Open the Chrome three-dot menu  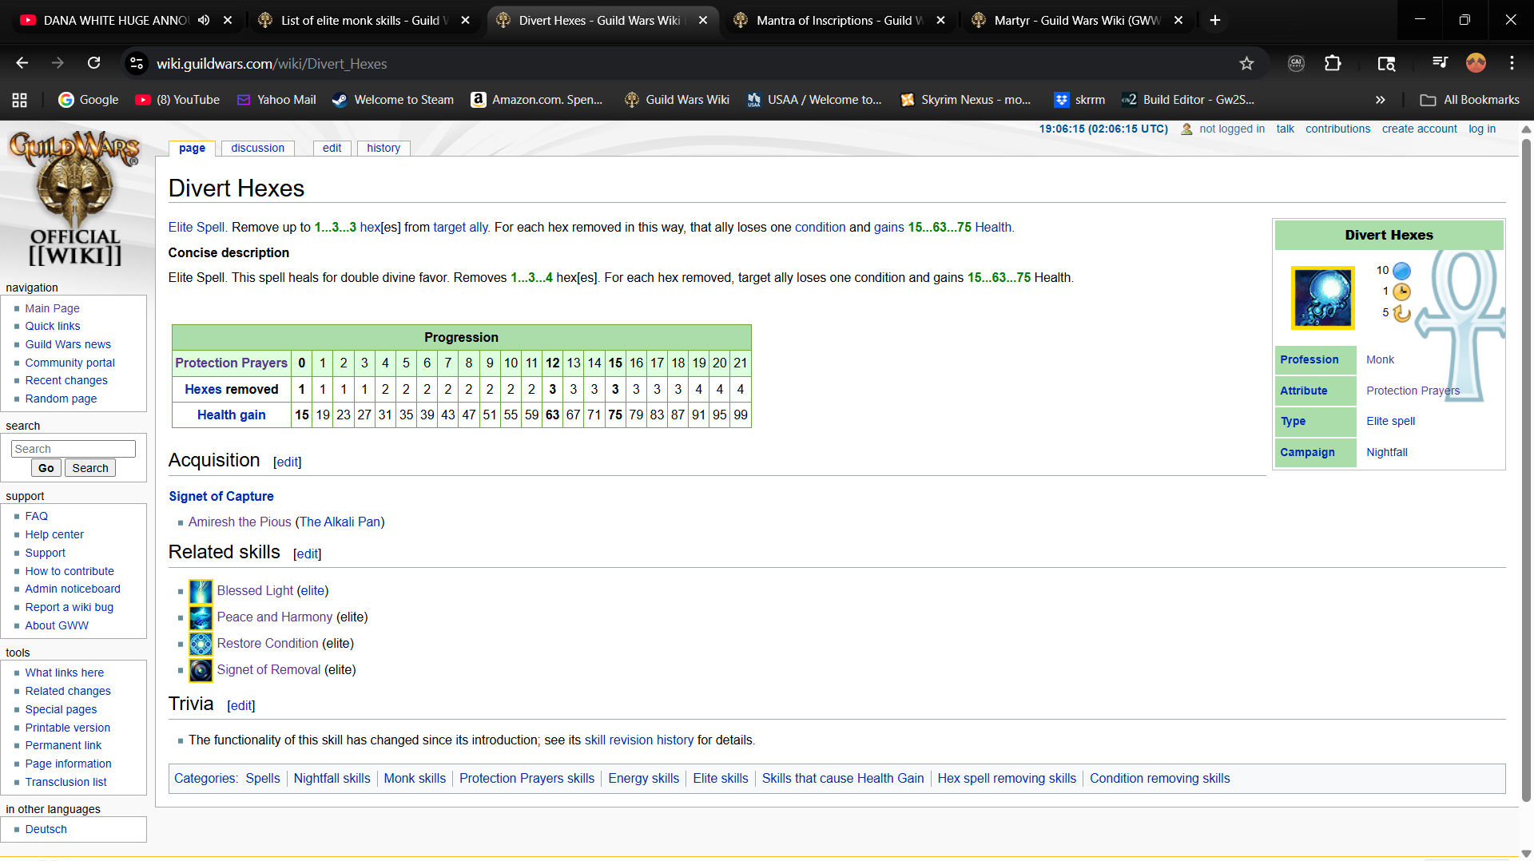pos(1512,63)
